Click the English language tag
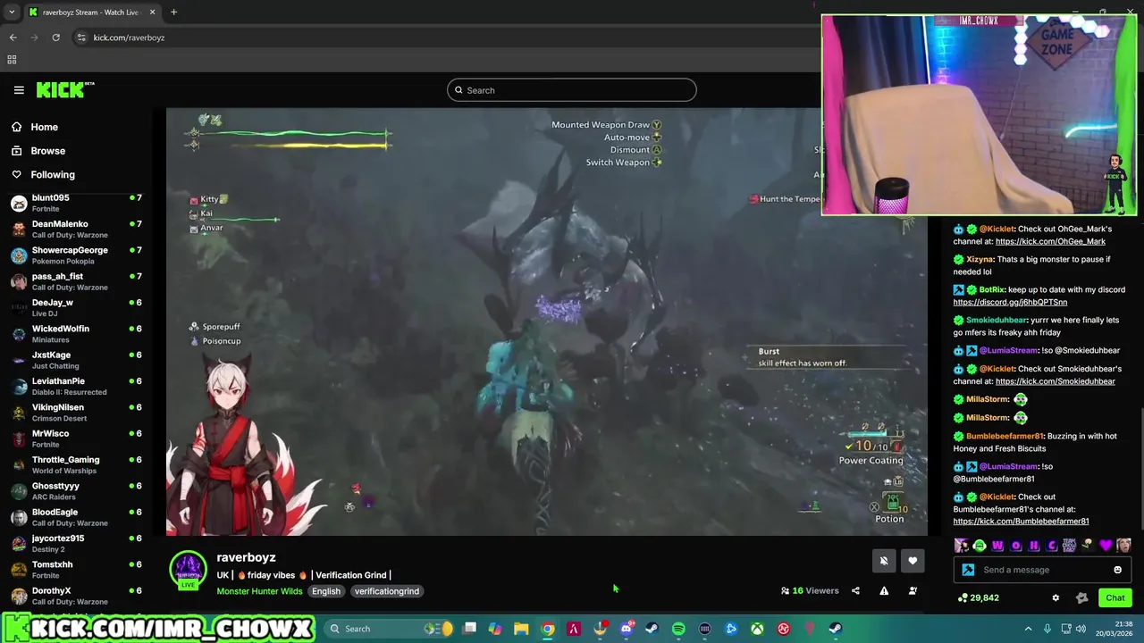 [x=326, y=591]
